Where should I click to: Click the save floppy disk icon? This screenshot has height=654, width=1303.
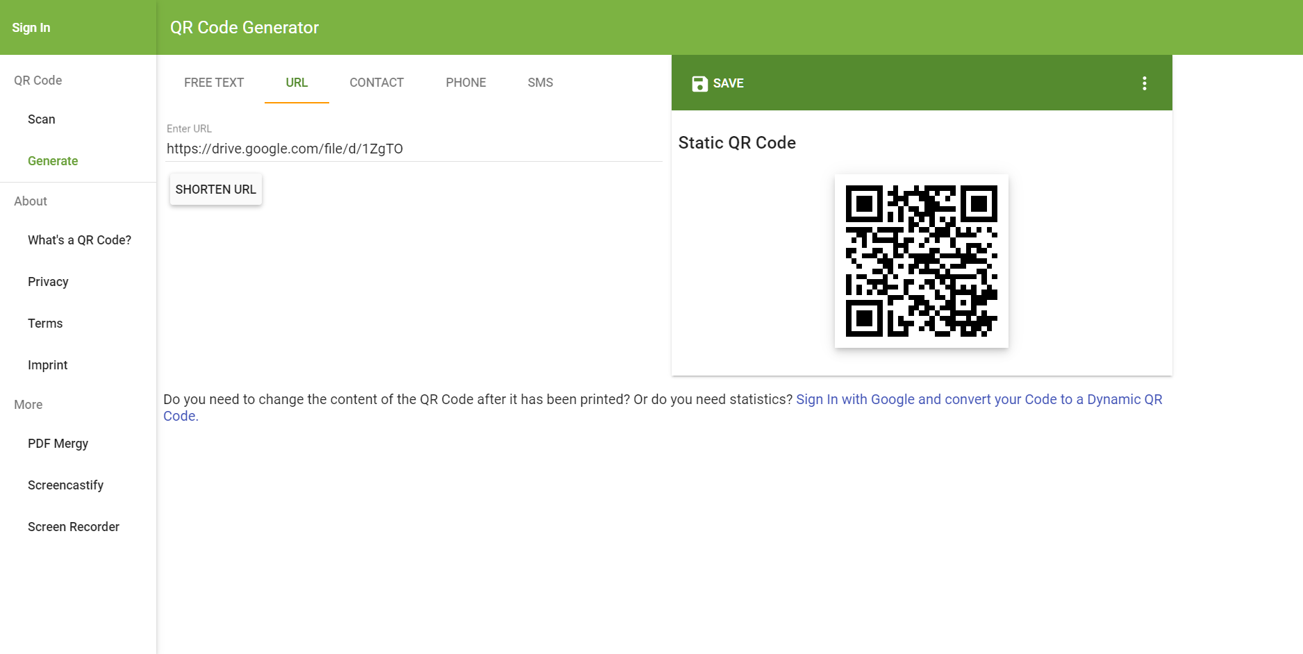[699, 83]
